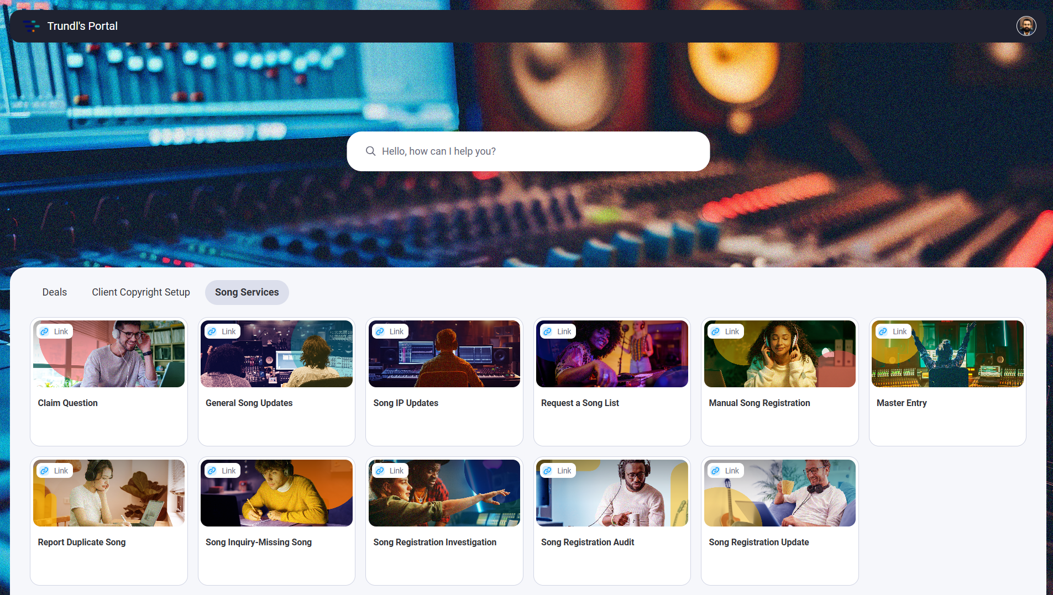Image resolution: width=1053 pixels, height=595 pixels.
Task: Click the Trundl's Portal title
Action: pyautogui.click(x=82, y=26)
